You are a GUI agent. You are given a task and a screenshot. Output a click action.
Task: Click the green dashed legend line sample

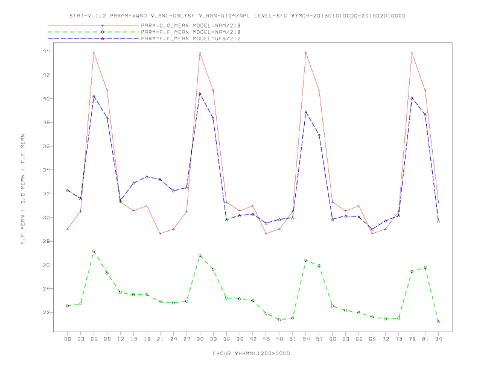[x=94, y=32]
